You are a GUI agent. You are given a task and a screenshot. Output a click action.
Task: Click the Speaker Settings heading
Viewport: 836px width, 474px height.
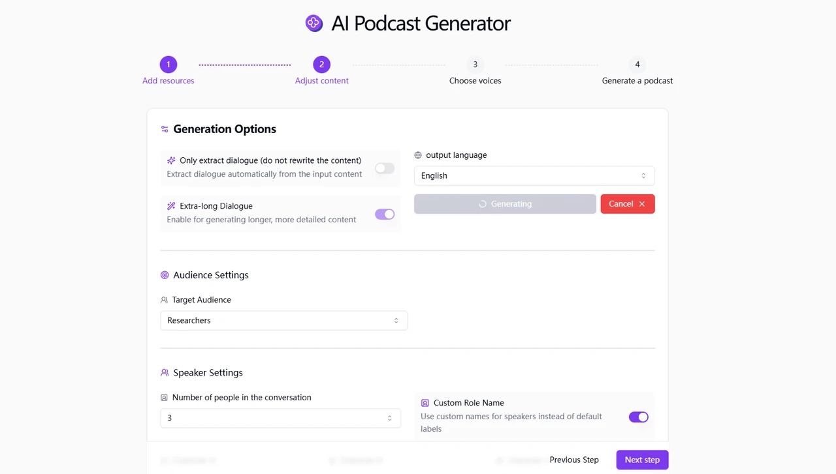click(208, 373)
